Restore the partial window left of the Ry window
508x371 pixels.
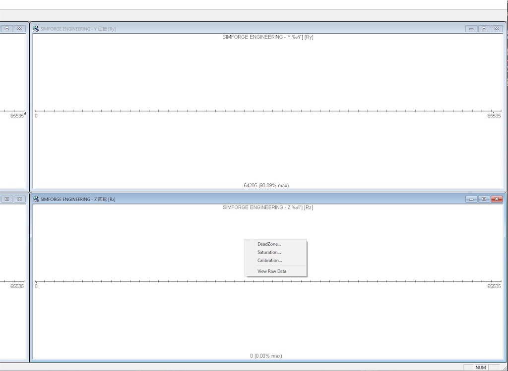[x=7, y=29]
